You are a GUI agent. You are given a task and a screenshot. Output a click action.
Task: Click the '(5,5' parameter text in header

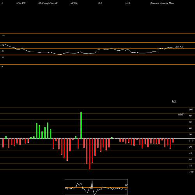(100, 3)
